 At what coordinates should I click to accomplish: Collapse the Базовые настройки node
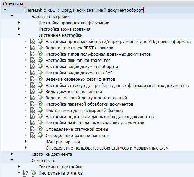tap(12, 16)
